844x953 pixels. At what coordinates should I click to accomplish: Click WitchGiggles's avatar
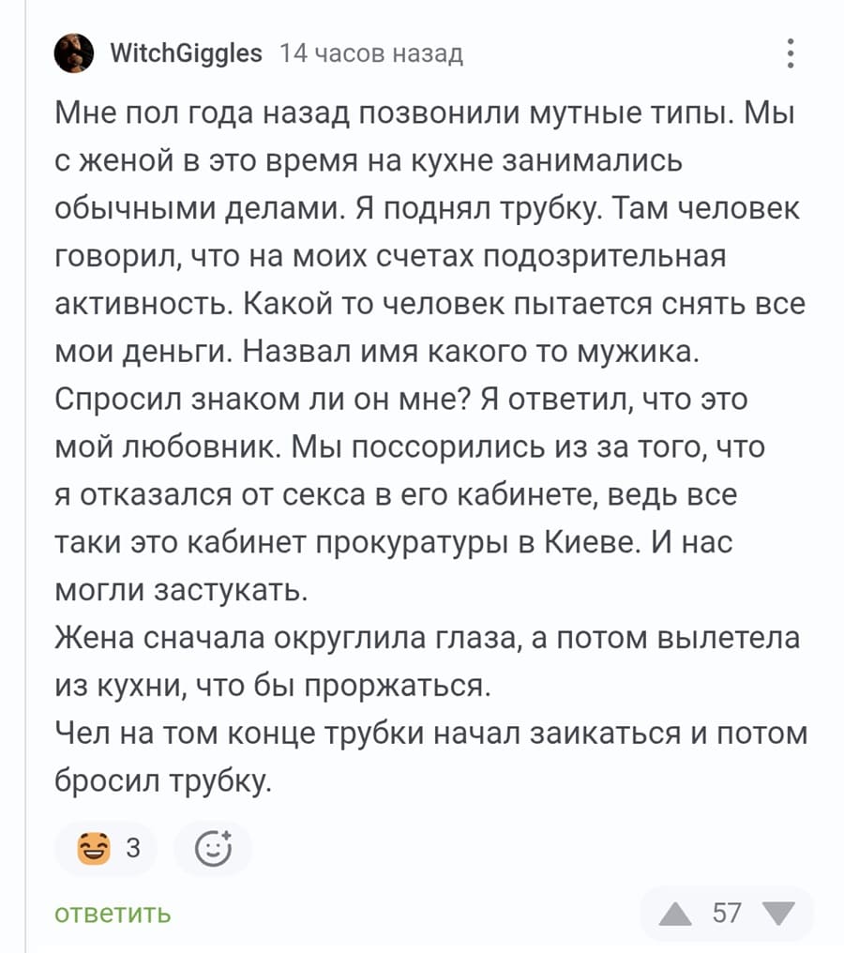(x=74, y=53)
